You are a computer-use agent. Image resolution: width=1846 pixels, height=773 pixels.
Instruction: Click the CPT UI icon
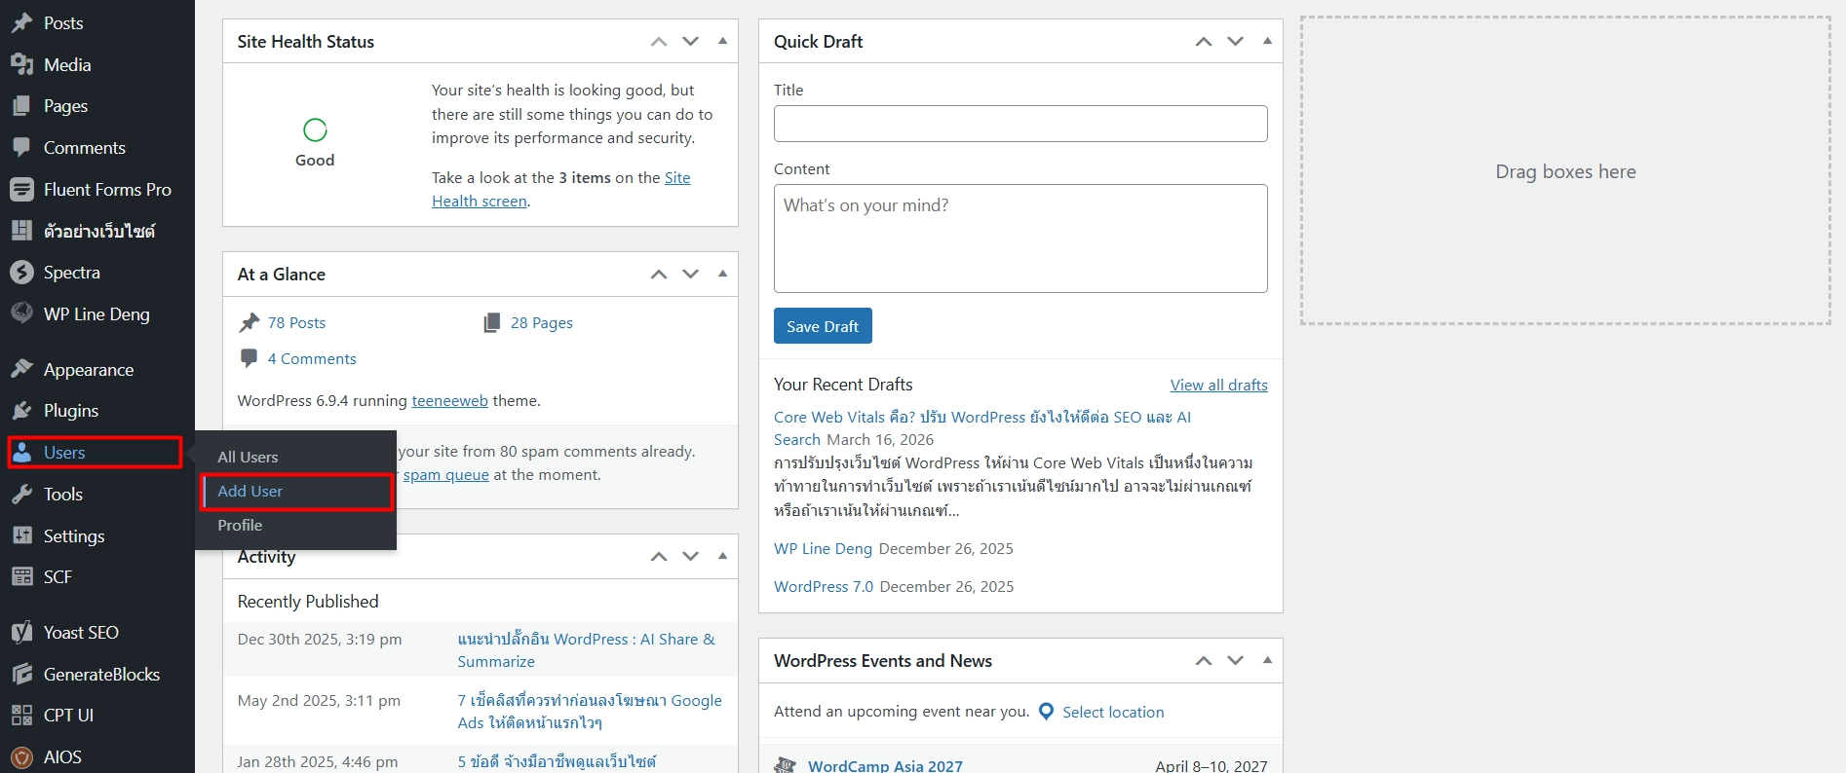tap(21, 715)
